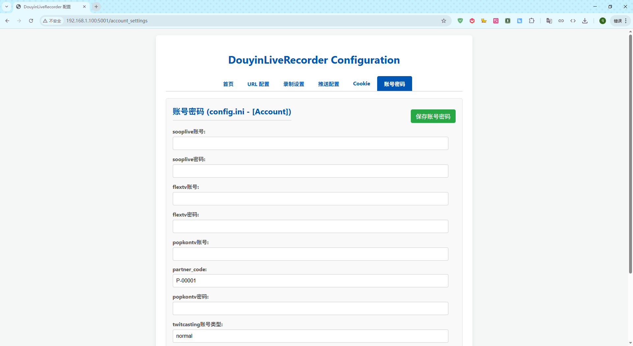Open the URL 配置 tab
633x346 pixels.
coord(258,84)
